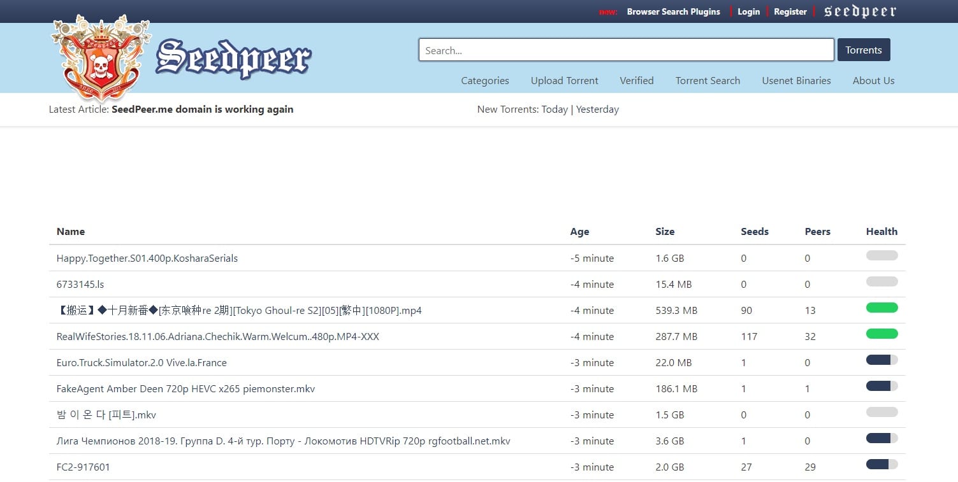Click green health bar of Tokyo Ghoul row
Viewport: 958px width, 482px height.
coord(882,308)
